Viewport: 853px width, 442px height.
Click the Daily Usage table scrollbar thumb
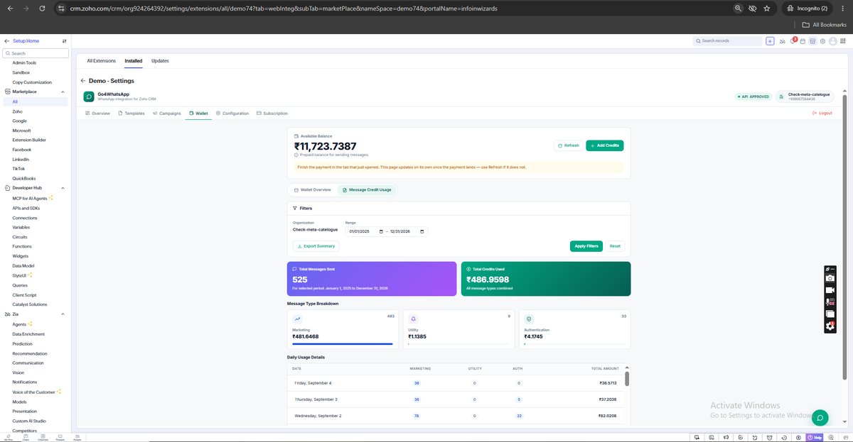626,379
